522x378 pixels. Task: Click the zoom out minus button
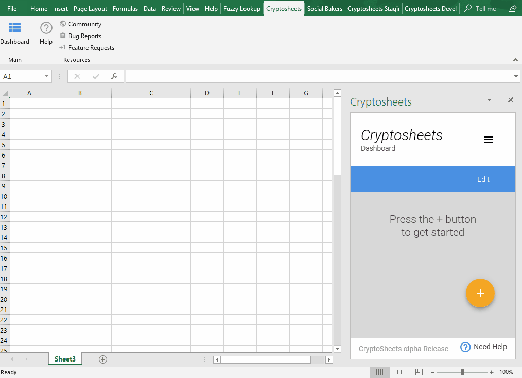pyautogui.click(x=433, y=372)
